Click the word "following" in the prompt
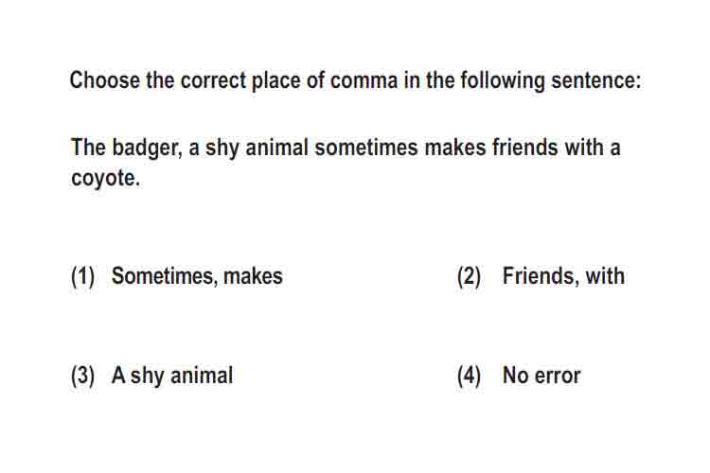 502,81
